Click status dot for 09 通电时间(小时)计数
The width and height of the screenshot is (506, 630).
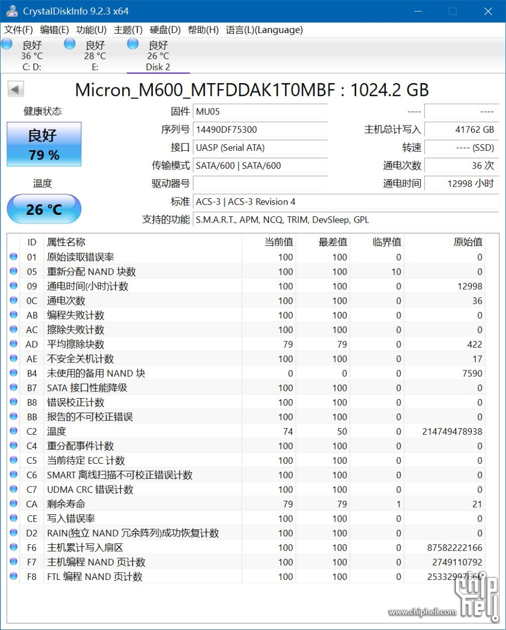coord(13,286)
